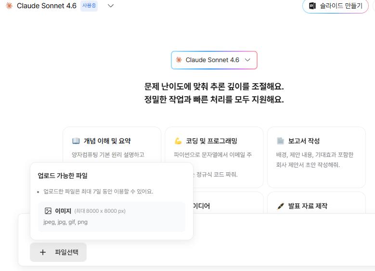
Task: Click the 업로드 가능한 파일 heading
Action: pos(63,176)
